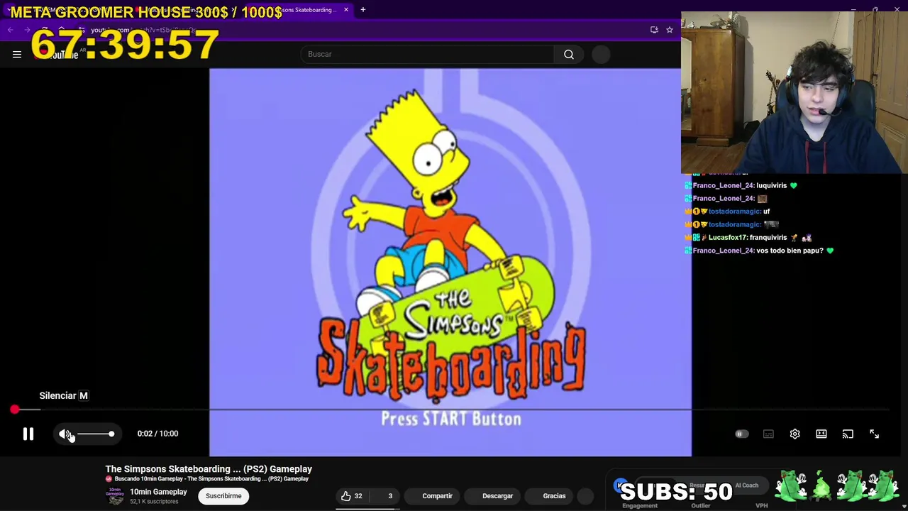Toggle the autoplay switch in the player
908x511 pixels.
pos(741,434)
